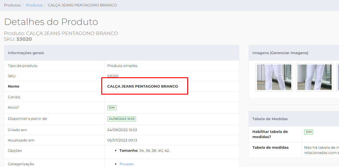Select the 05/07/2023 09:13 updated value
The image size is (339, 167).
coord(122,140)
